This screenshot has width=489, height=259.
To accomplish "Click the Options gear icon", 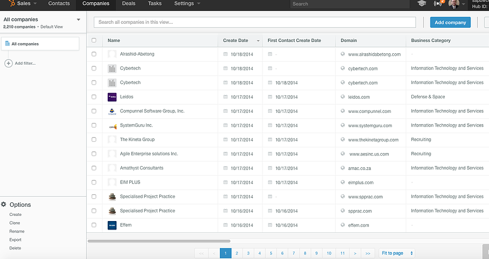I will coord(4,205).
